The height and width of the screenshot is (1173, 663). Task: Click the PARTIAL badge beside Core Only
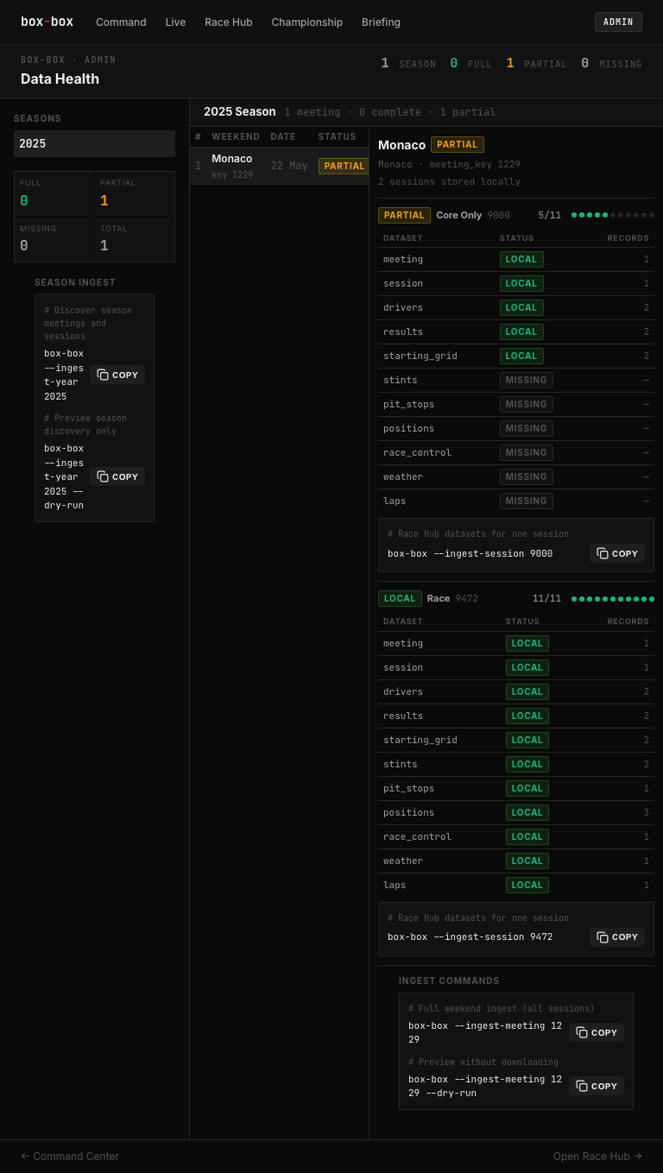click(x=404, y=215)
